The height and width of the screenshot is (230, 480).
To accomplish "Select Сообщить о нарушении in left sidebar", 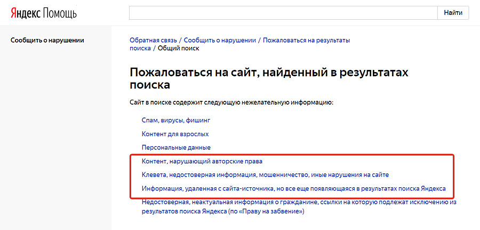I will point(47,40).
